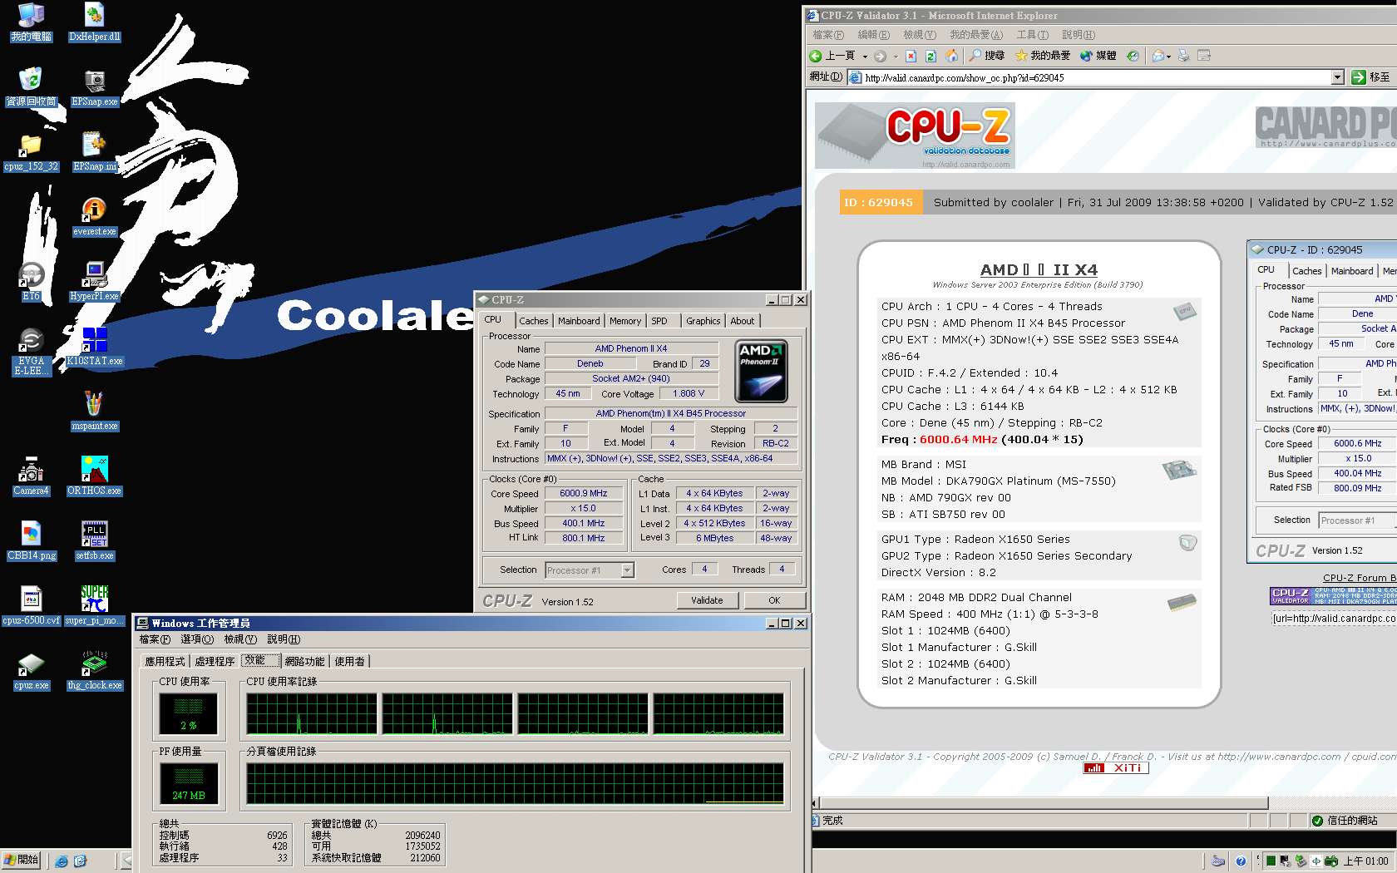Click the Internet Explorer History icon
This screenshot has width=1397, height=873.
click(1133, 56)
